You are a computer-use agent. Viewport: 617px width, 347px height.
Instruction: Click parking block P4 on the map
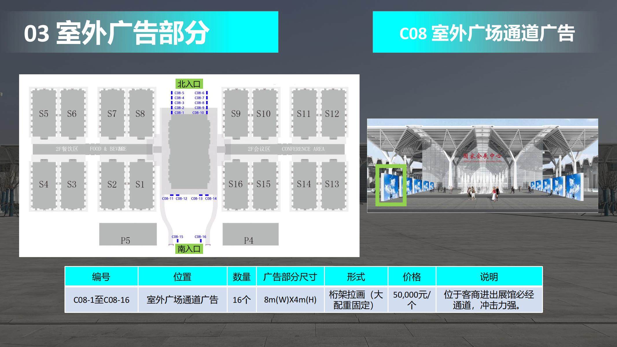tap(251, 234)
